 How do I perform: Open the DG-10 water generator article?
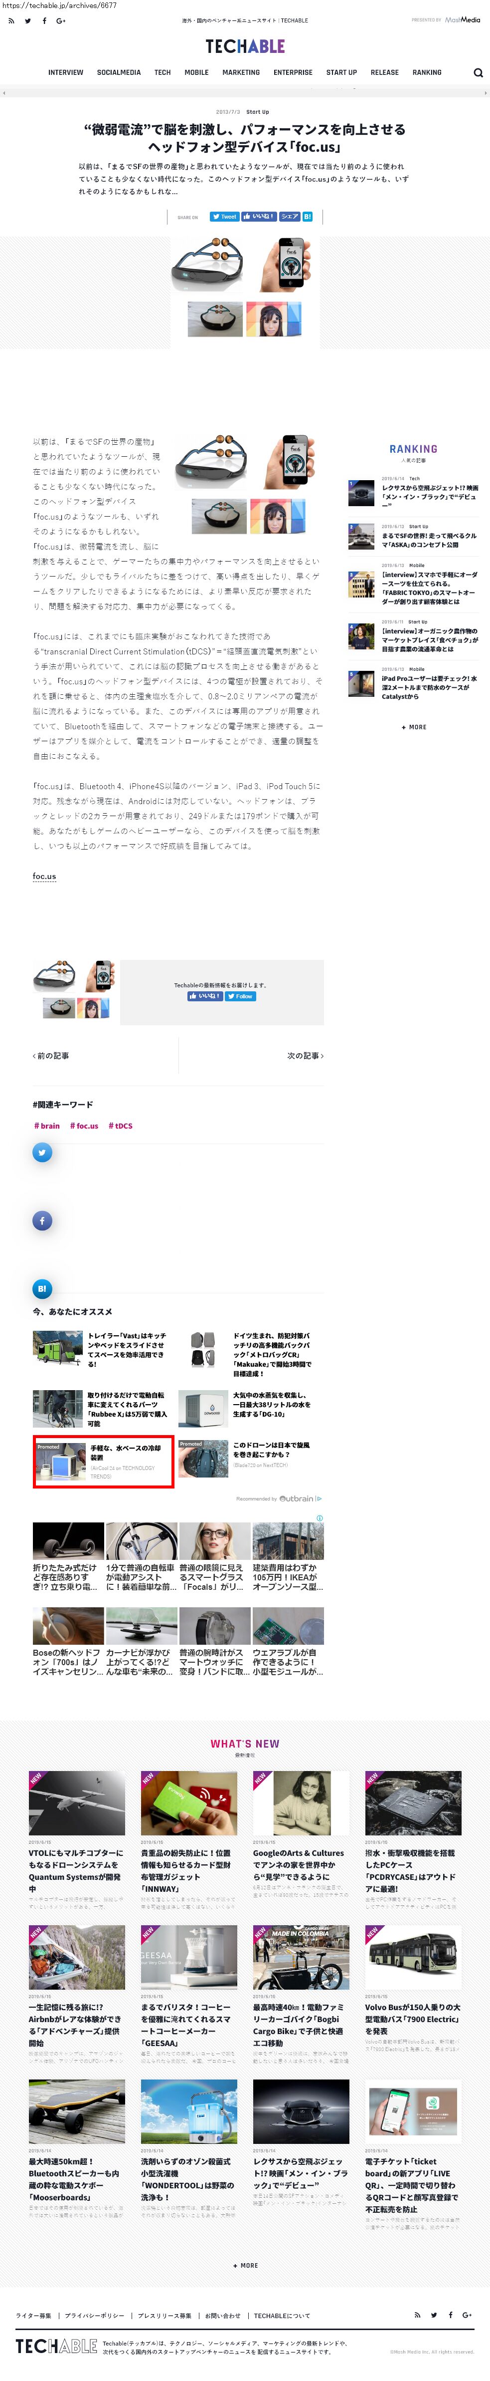coord(273,1405)
